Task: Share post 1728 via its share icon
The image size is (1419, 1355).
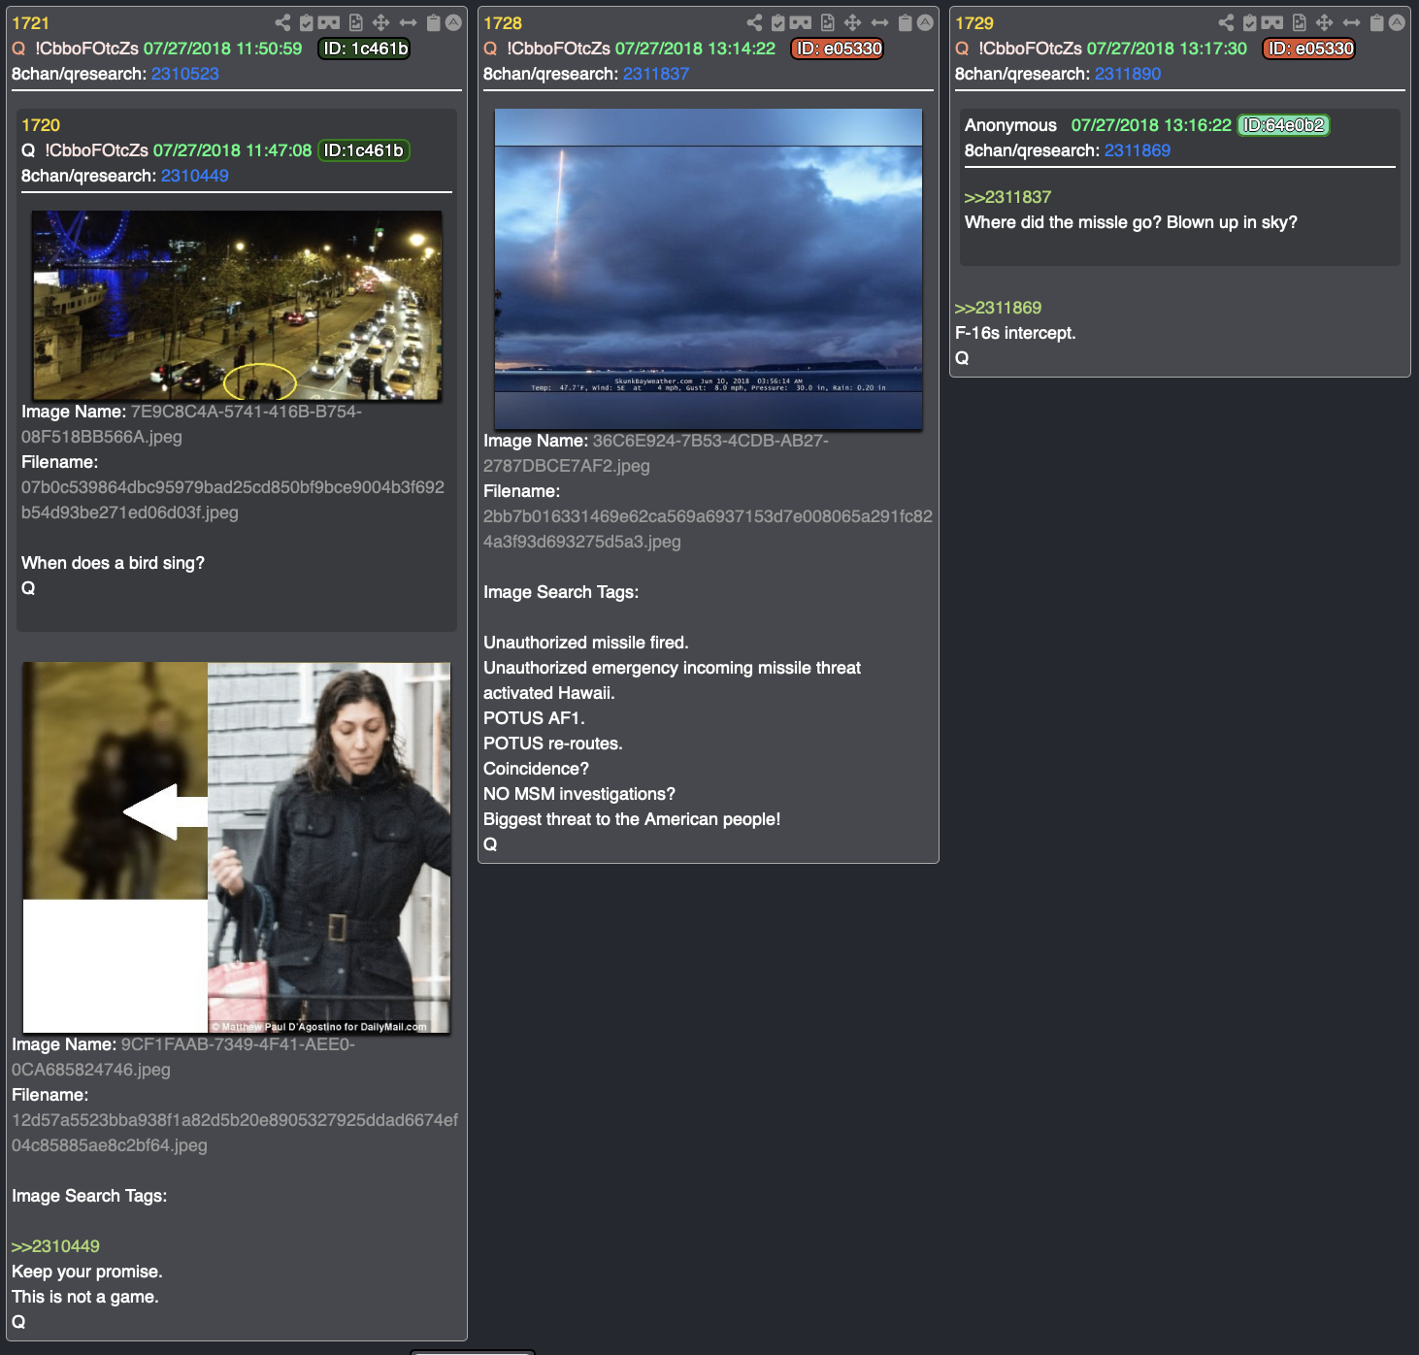Action: coord(754,22)
